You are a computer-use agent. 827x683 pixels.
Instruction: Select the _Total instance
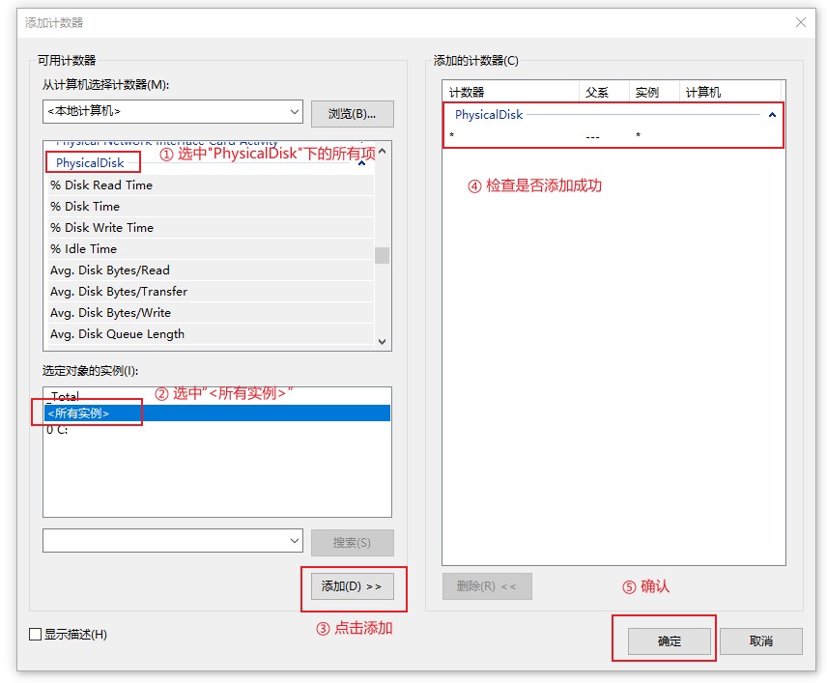(216, 396)
